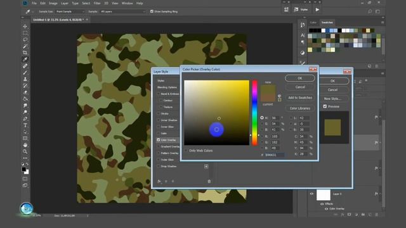Select the Clone Stamp tool

click(25, 79)
